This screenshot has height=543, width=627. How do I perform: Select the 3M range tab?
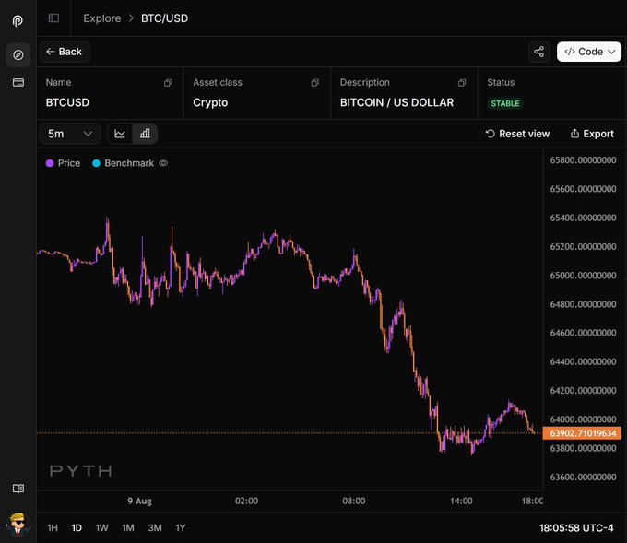pyautogui.click(x=155, y=528)
